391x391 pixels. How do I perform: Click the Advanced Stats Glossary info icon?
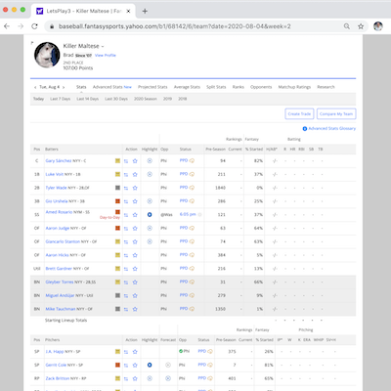tap(305, 129)
